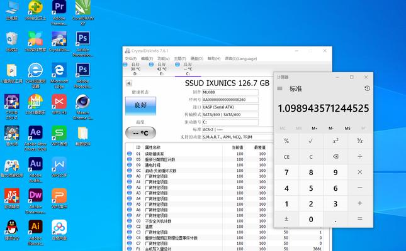The width and height of the screenshot is (406, 251).
Task: Switch to the E: disk tab at 42 °C
Action: click(162, 69)
